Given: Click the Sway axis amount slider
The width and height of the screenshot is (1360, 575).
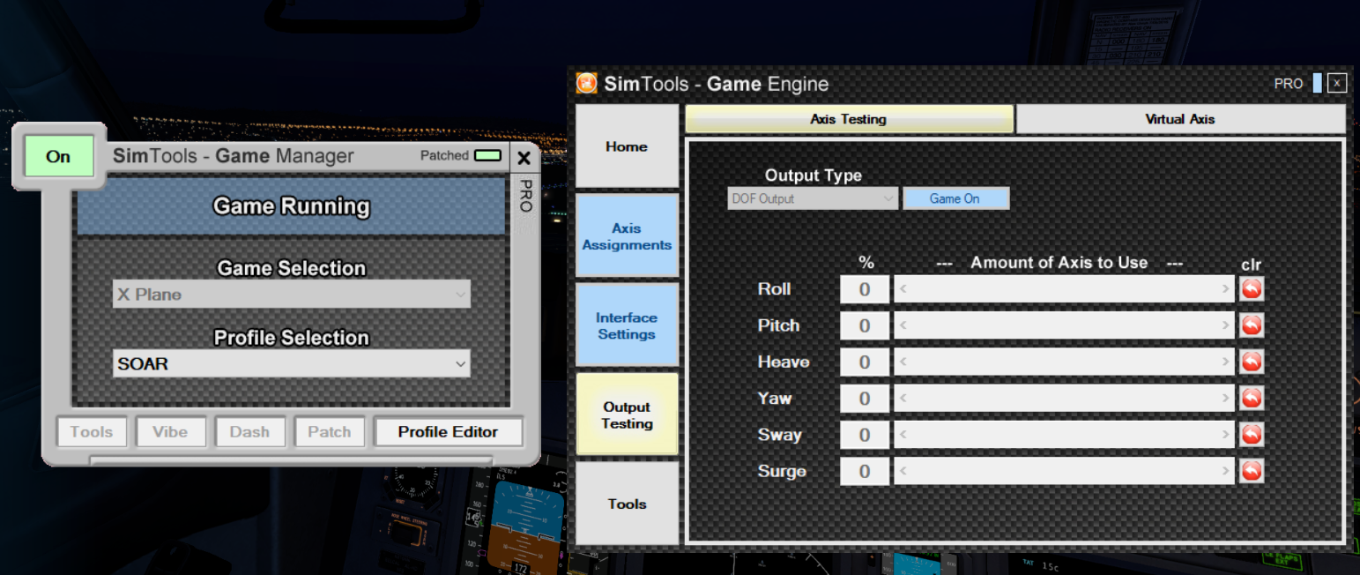Looking at the screenshot, I should [x=1064, y=435].
